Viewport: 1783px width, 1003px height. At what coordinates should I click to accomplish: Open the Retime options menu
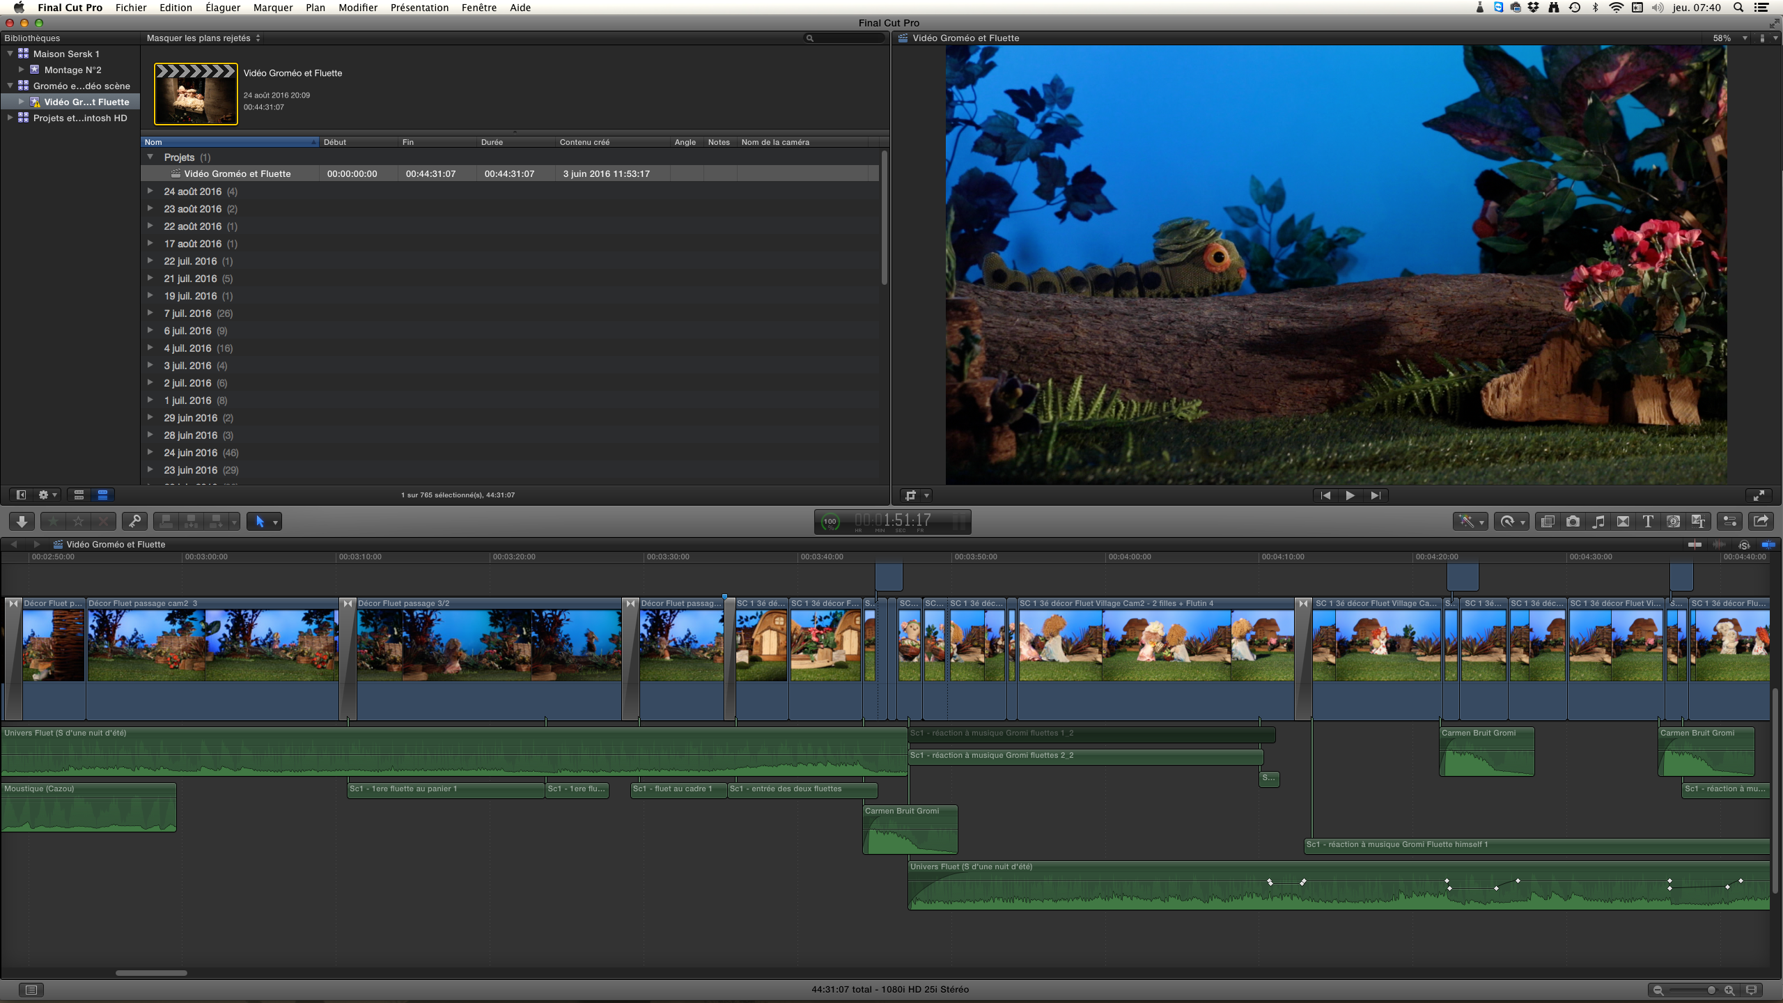[1511, 521]
